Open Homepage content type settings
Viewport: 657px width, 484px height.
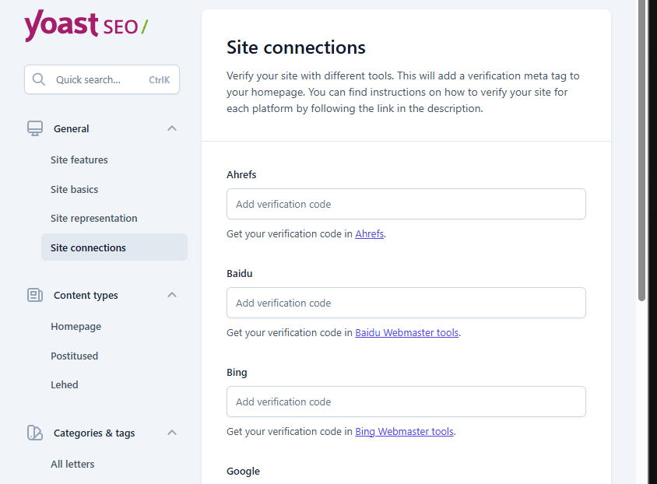(x=76, y=327)
